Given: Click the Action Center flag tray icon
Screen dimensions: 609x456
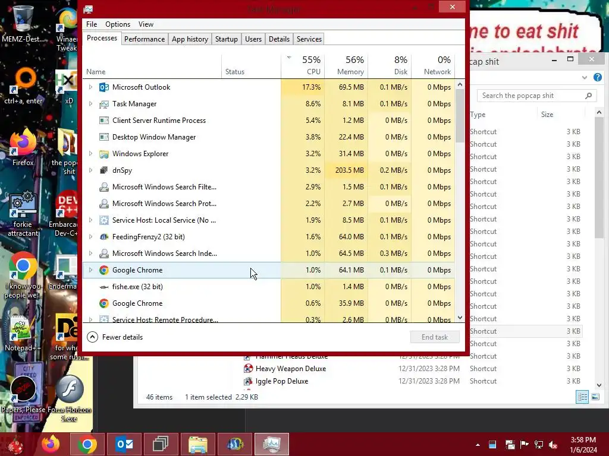Looking at the screenshot, I should tap(524, 445).
